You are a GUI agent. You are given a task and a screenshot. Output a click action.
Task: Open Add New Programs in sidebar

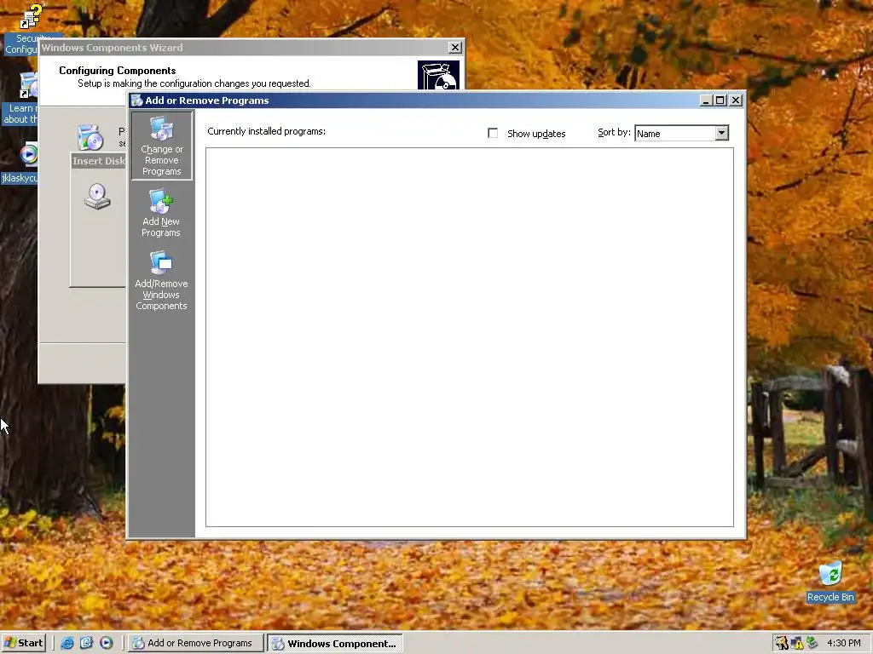[x=161, y=214]
